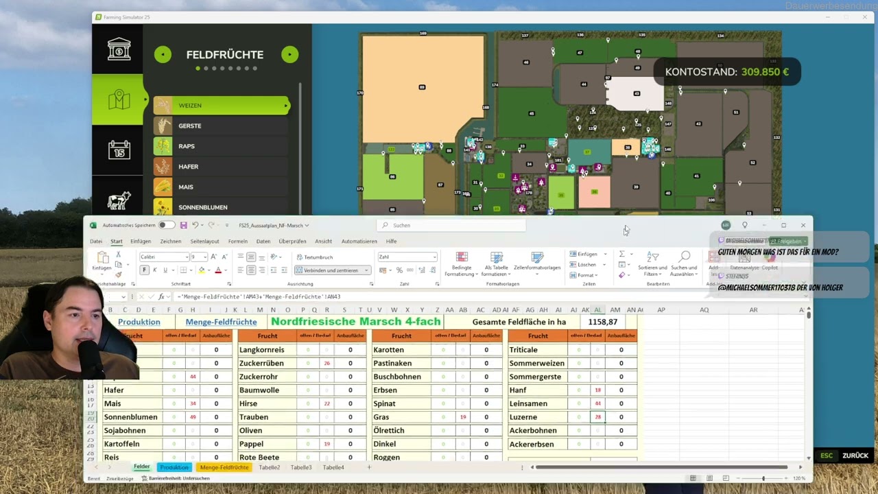Click the Menge-Feldfrüchte link in the sheet header

[221, 322]
